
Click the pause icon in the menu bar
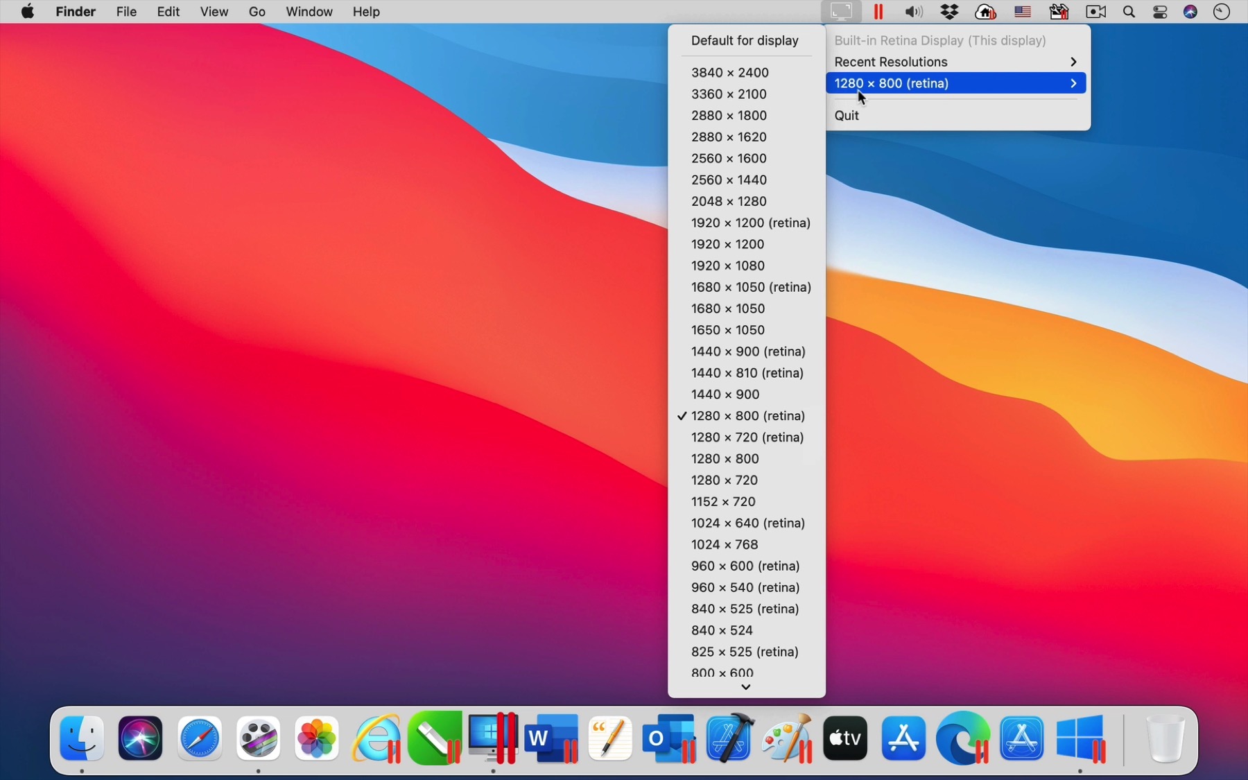tap(878, 12)
